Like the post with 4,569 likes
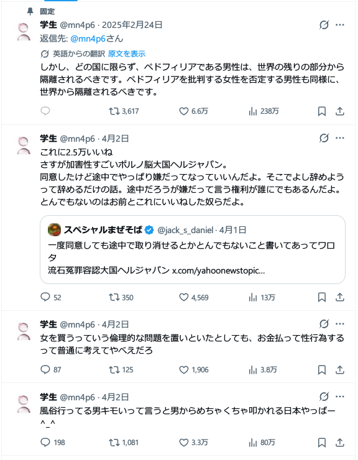 point(194,298)
